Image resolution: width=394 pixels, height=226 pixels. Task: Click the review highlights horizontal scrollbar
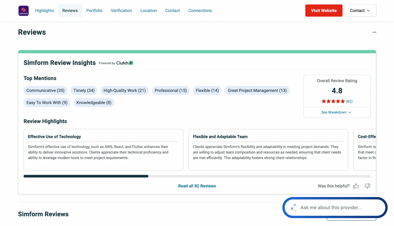tap(197, 176)
